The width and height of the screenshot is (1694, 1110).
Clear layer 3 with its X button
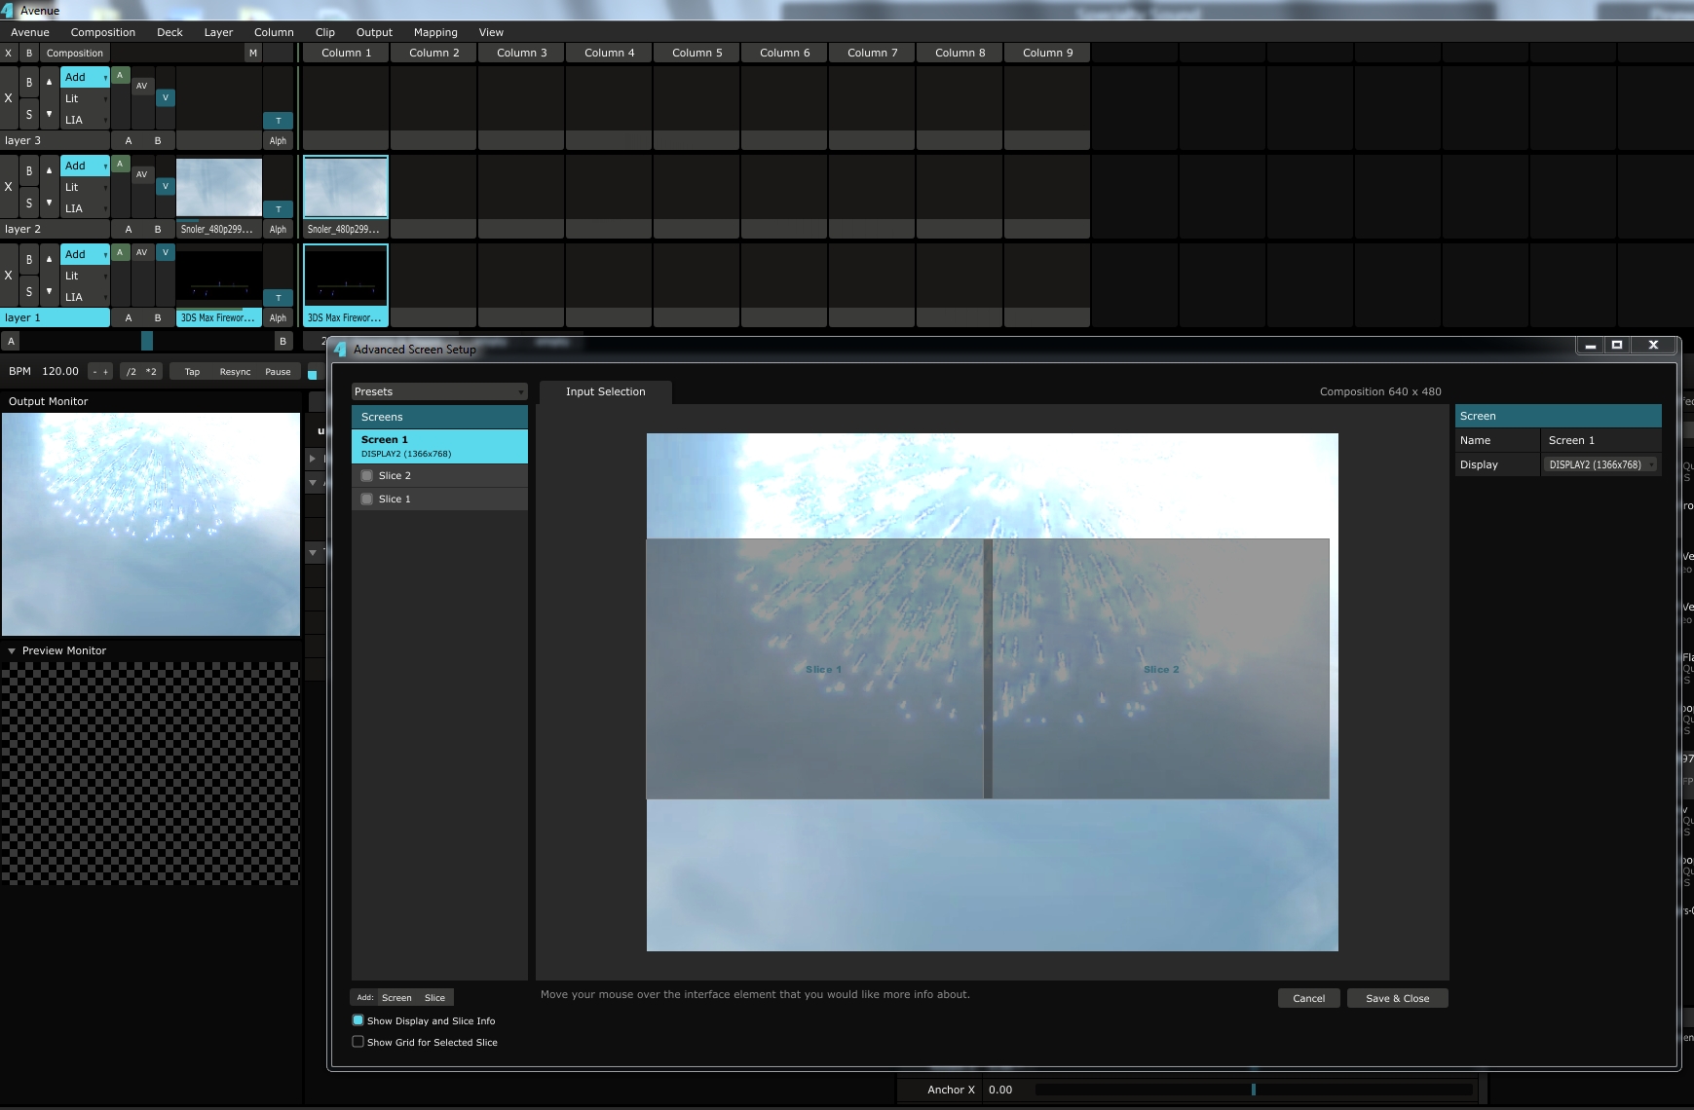tap(9, 98)
